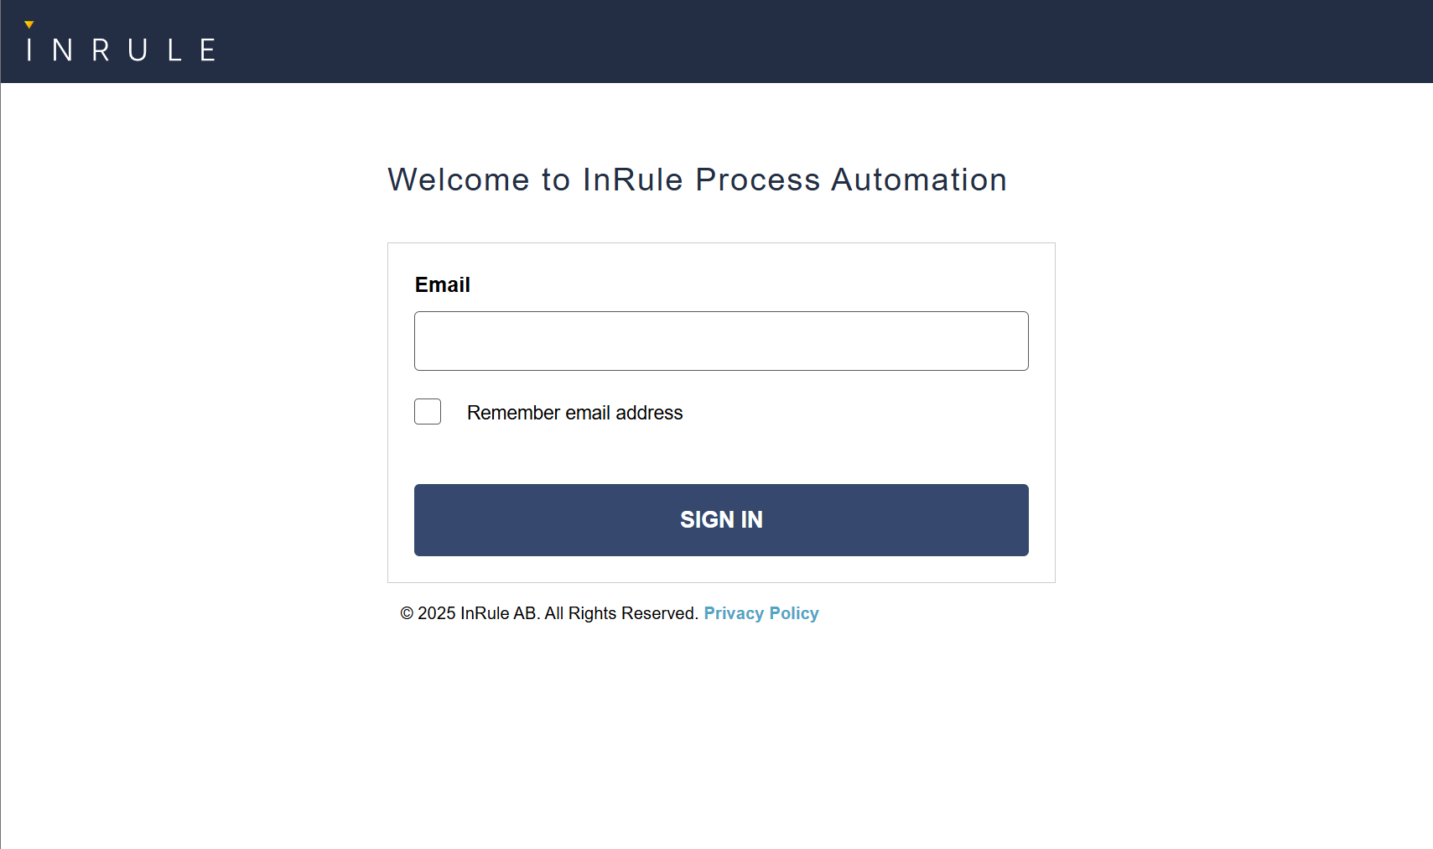This screenshot has height=849, width=1433.
Task: Click the Email field label
Action: click(443, 284)
